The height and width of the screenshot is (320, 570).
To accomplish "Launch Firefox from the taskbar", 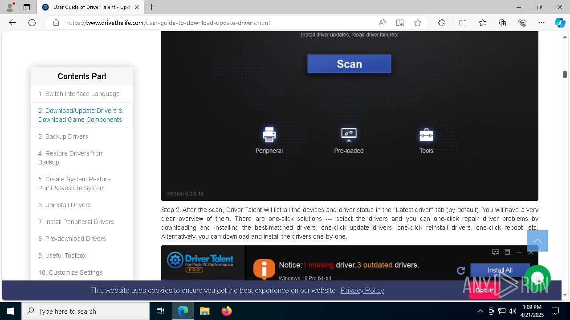I will click(x=226, y=311).
